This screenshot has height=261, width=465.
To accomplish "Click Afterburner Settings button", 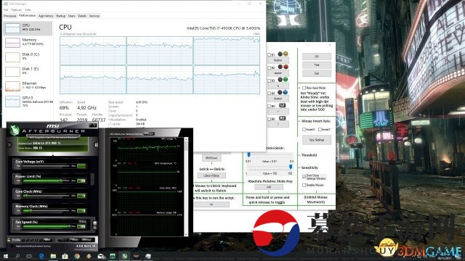I will point(87,240).
